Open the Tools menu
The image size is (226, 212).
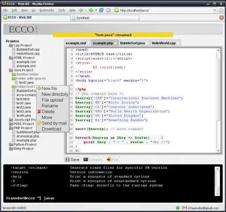tap(61, 10)
